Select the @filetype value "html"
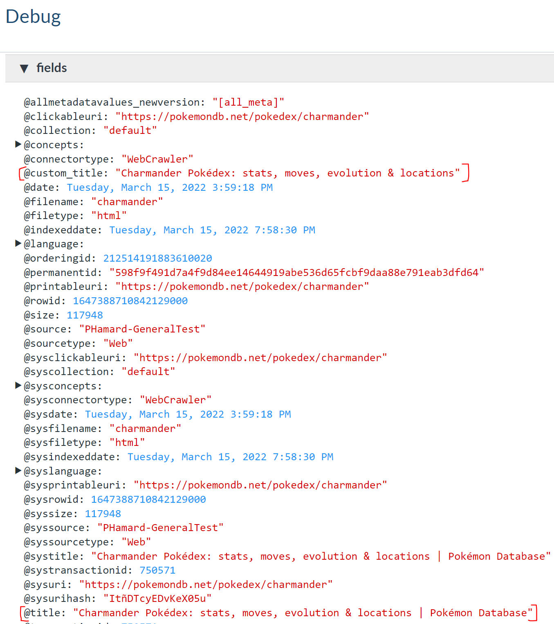 coord(109,216)
